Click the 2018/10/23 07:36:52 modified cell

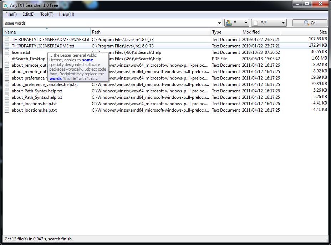261,52
